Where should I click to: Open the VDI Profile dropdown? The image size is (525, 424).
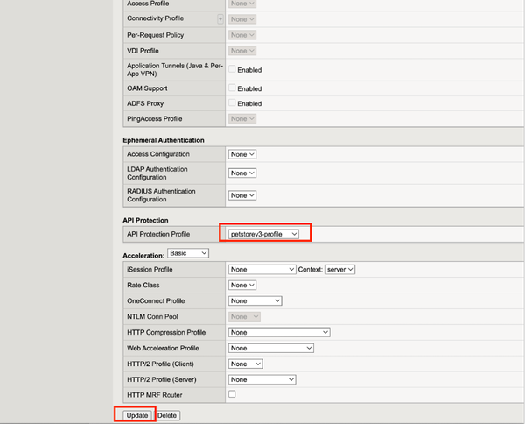[x=242, y=51]
